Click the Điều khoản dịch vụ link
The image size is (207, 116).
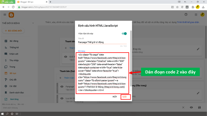click(x=9, y=104)
